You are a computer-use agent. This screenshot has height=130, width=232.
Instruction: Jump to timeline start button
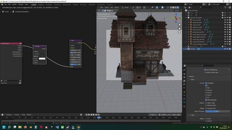[86, 115]
